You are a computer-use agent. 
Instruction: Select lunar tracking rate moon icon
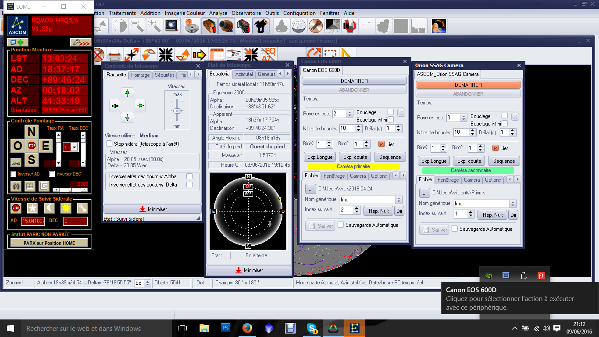click(x=50, y=208)
